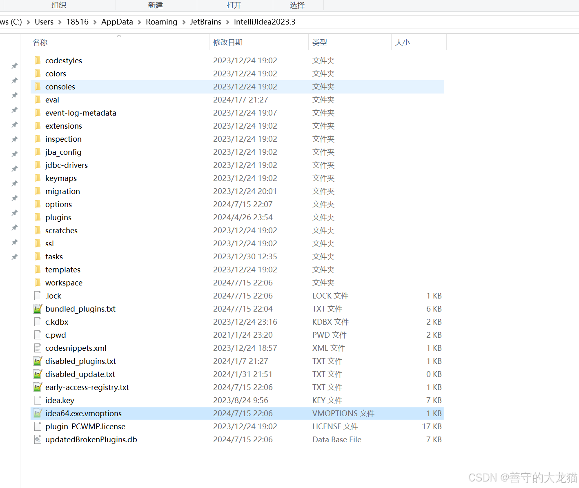Navigate to Users in the address bar
Image resolution: width=579 pixels, height=488 pixels.
point(44,22)
